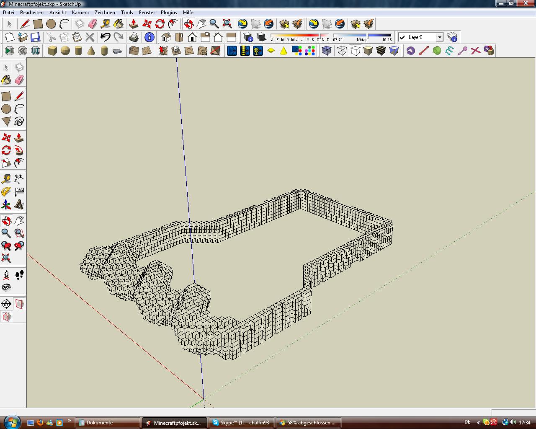Viewport: 536px width, 429px height.
Task: Open the Fenster menu
Action: tap(147, 13)
